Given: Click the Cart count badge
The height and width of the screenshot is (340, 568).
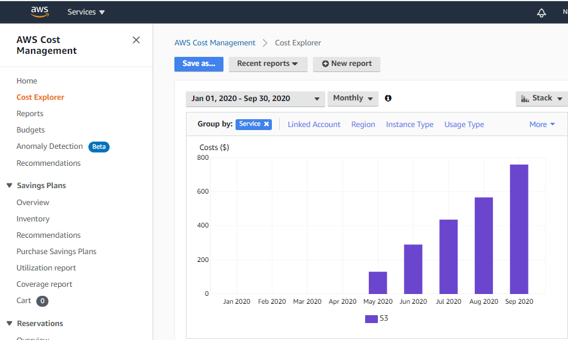Looking at the screenshot, I should click(x=42, y=301).
